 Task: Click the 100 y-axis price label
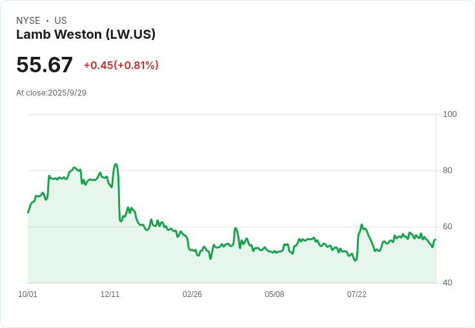pos(450,114)
